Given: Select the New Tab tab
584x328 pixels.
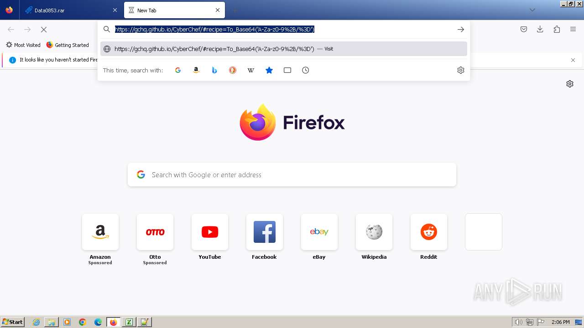Looking at the screenshot, I should tap(174, 10).
